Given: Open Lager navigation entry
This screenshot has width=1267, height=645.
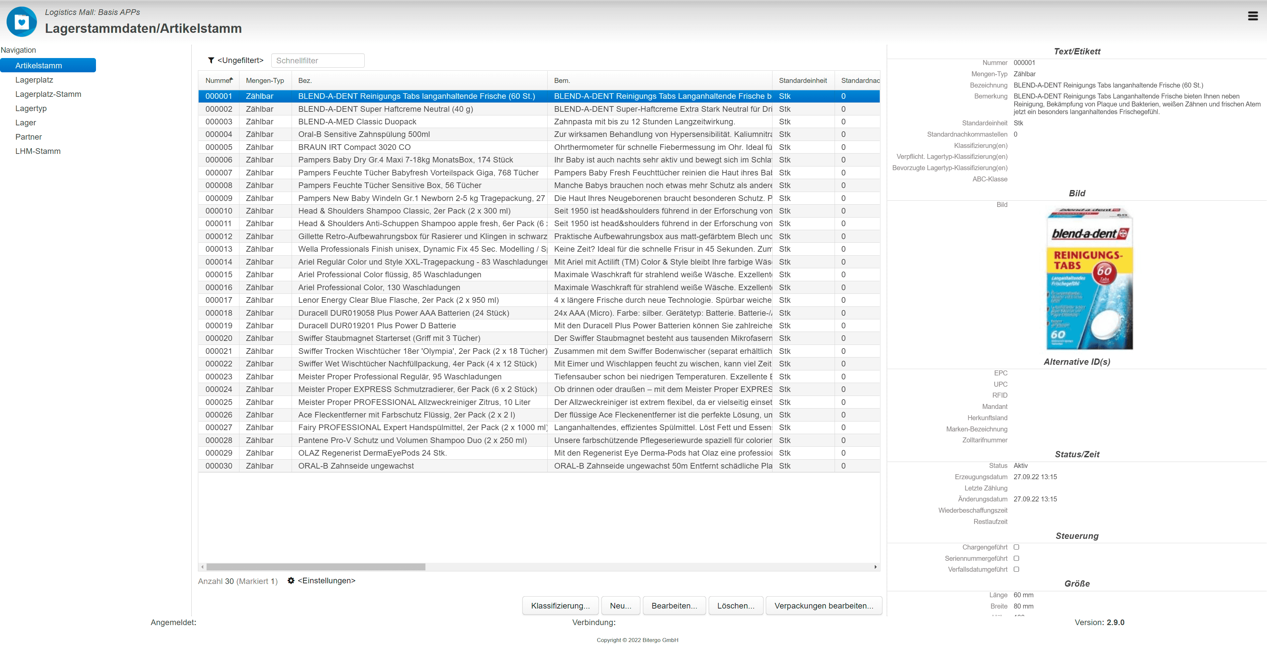Looking at the screenshot, I should click(x=26, y=122).
